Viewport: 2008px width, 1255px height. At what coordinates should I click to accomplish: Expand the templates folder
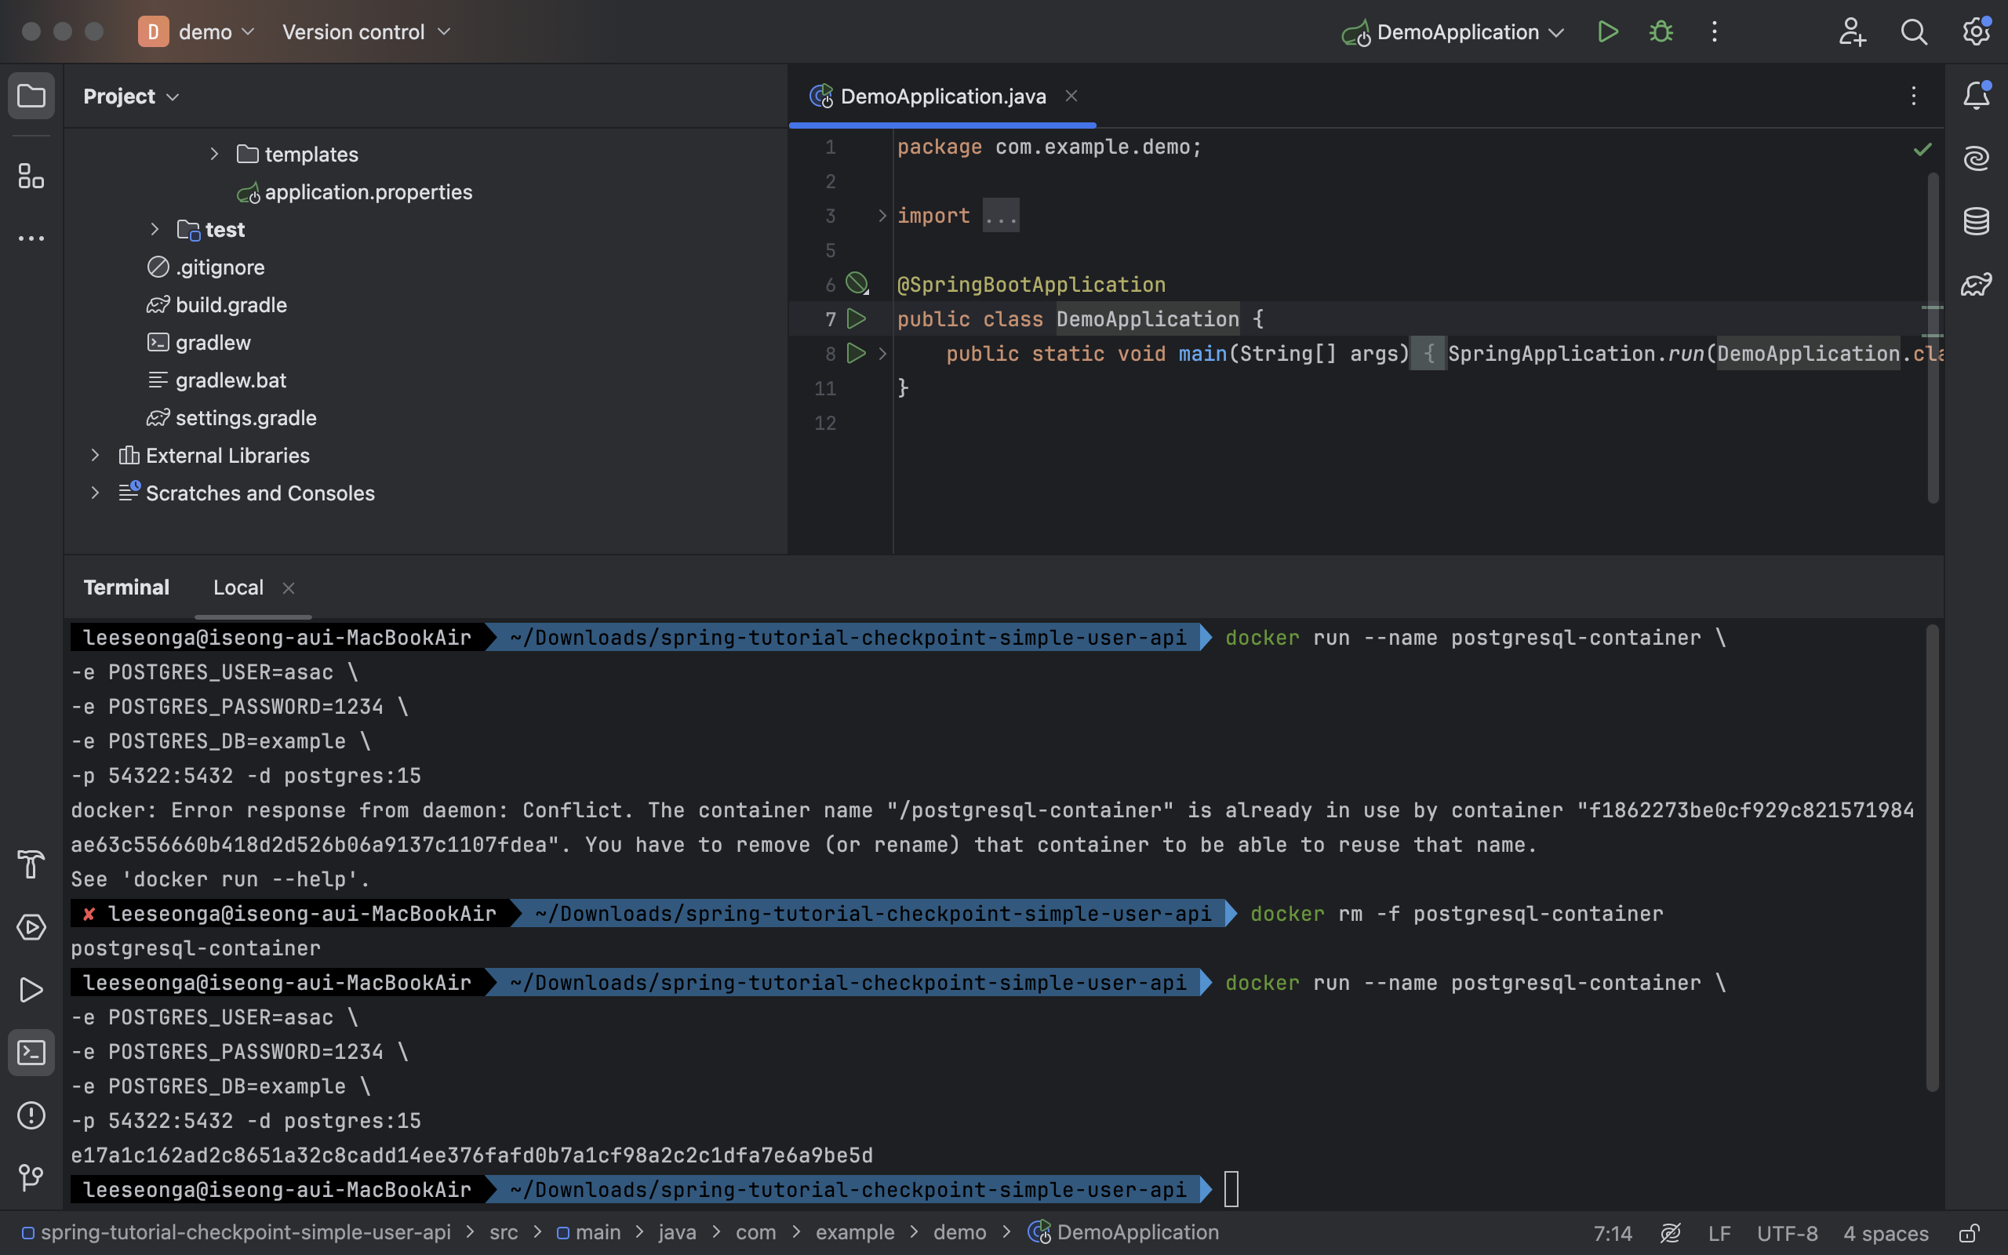[214, 155]
